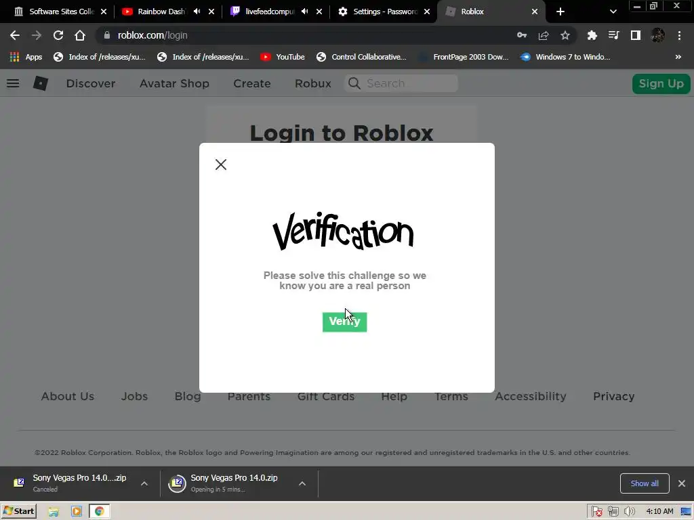
Task: Open the media player taskbar icon
Action: point(77,511)
